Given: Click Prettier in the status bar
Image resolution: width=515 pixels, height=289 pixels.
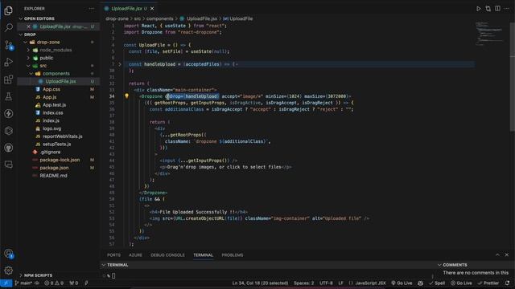Looking at the screenshot, I should 488,283.
